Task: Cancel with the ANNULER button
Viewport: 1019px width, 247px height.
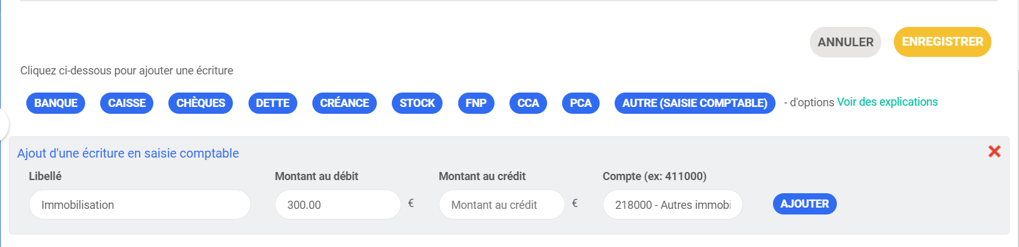Action: 846,42
